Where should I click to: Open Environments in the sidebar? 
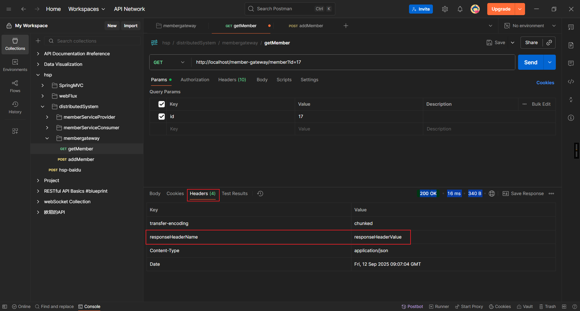[15, 65]
